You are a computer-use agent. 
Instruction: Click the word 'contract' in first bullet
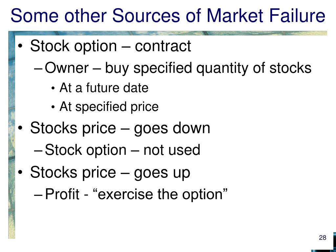click(163, 46)
